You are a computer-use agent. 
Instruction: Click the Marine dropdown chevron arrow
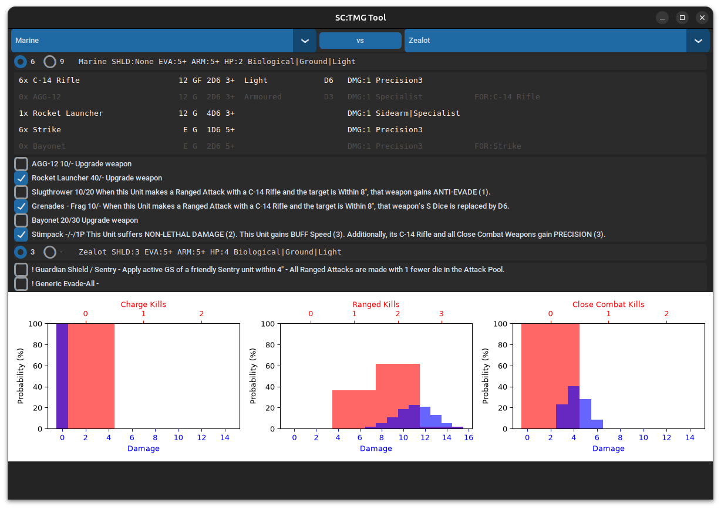point(305,41)
